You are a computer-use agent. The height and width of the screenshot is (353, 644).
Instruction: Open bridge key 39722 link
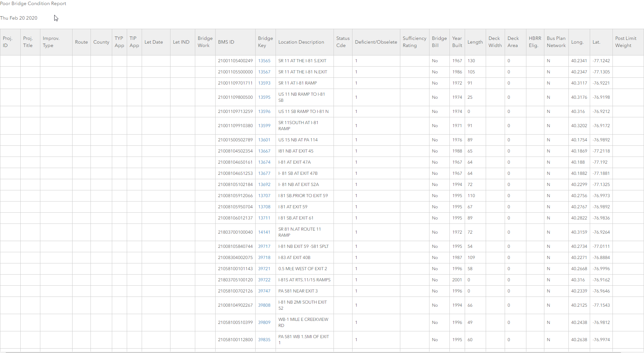(x=264, y=280)
